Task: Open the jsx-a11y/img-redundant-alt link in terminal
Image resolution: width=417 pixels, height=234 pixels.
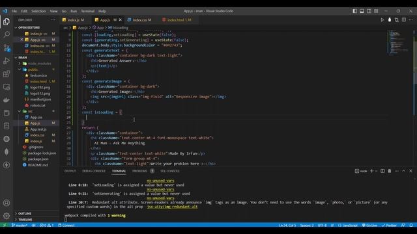Action: coord(172,207)
